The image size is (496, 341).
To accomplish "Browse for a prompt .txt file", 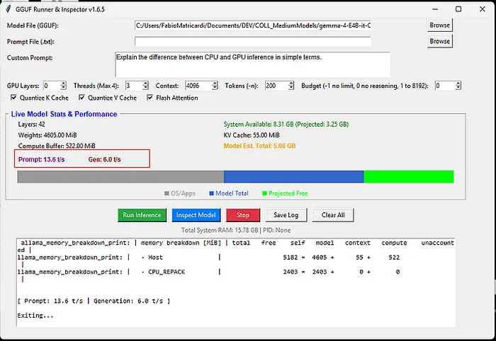I will click(439, 41).
